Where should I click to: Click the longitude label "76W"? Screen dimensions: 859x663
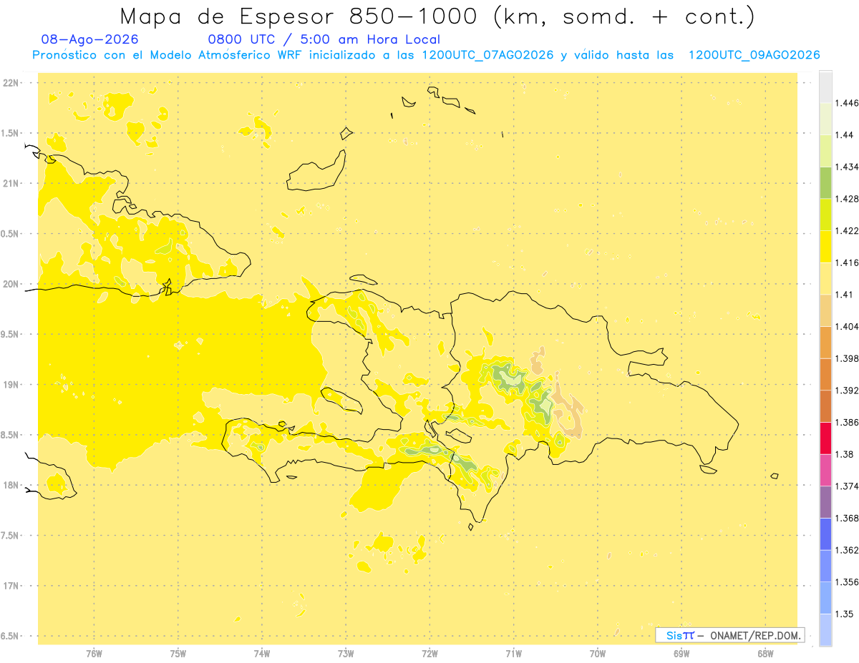click(x=94, y=653)
